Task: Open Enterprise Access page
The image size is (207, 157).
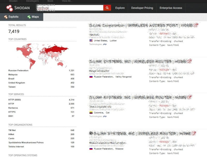Action: point(171,8)
